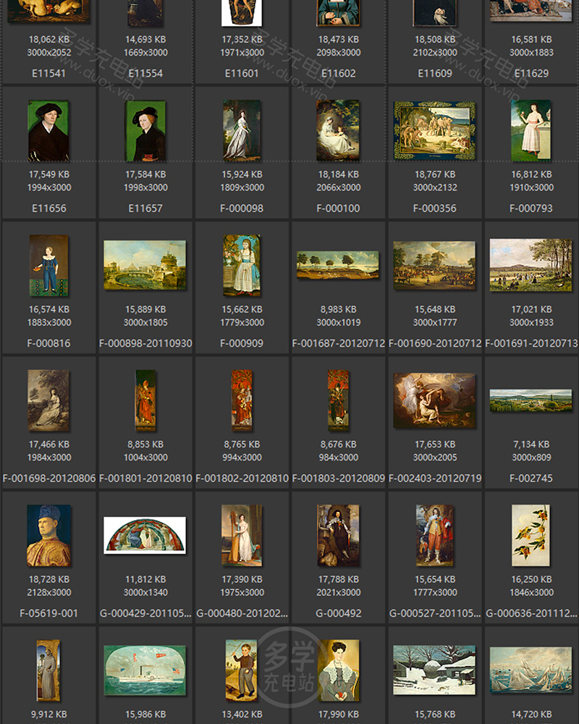This screenshot has height=724, width=579.
Task: Select the steamship painting with flags
Action: tap(145, 670)
